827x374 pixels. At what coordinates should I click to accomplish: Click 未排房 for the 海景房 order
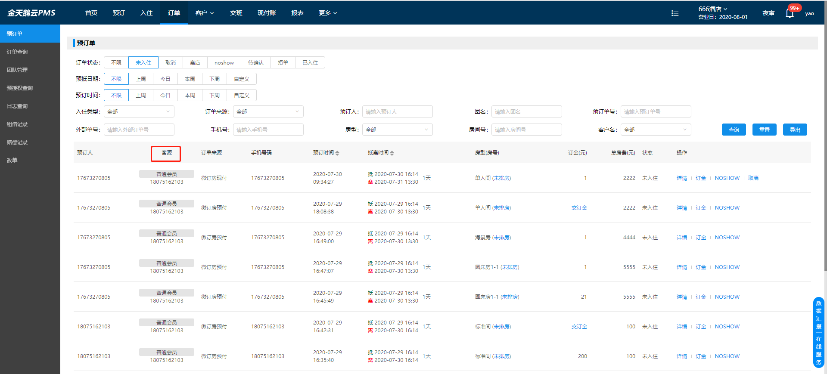pos(502,238)
